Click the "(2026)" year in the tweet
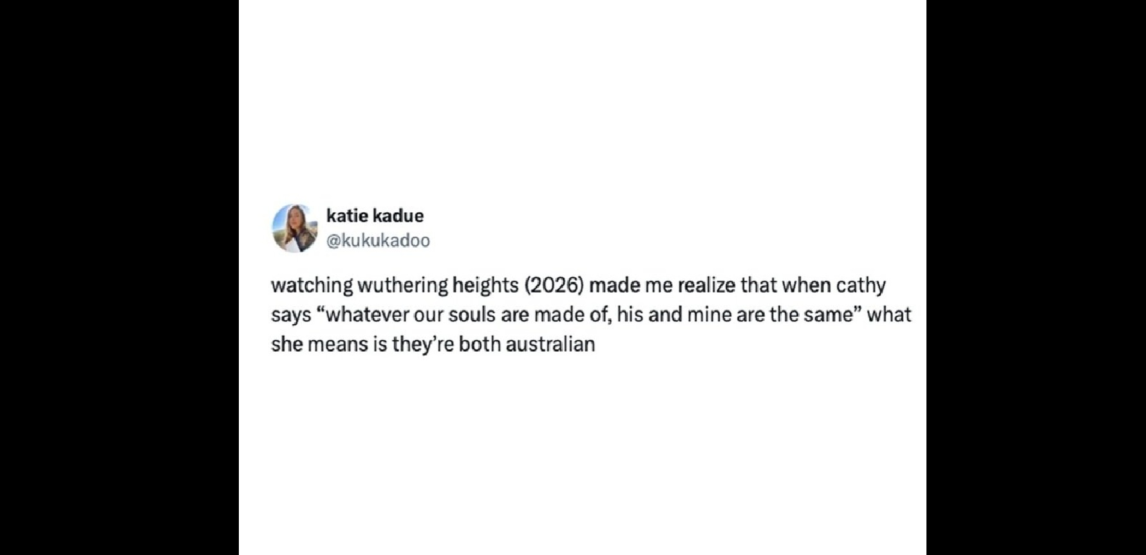Screen dimensions: 1146x555 (554, 285)
